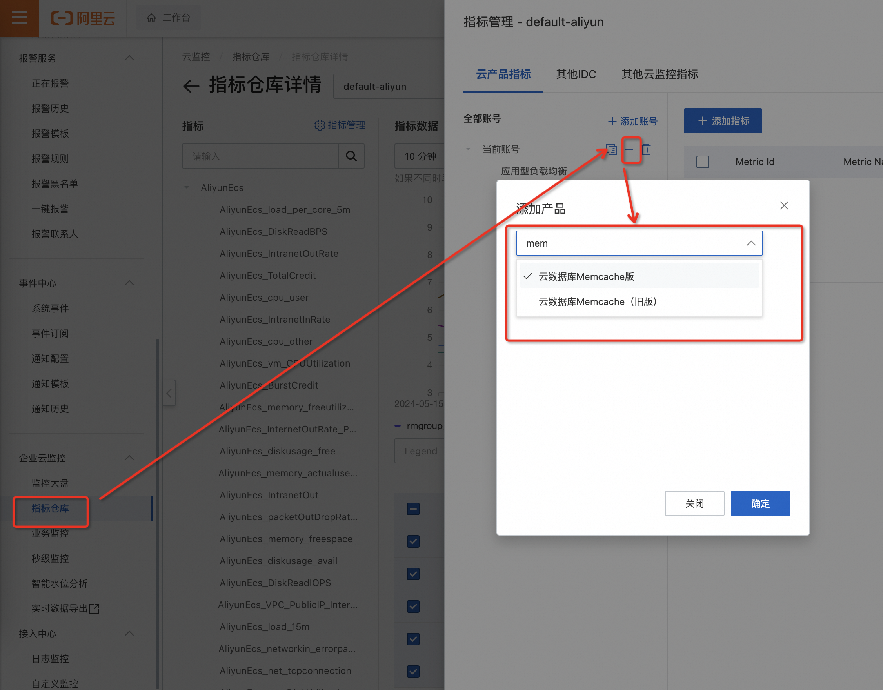The image size is (883, 690).
Task: Toggle the product dropdown chevron
Action: click(751, 243)
